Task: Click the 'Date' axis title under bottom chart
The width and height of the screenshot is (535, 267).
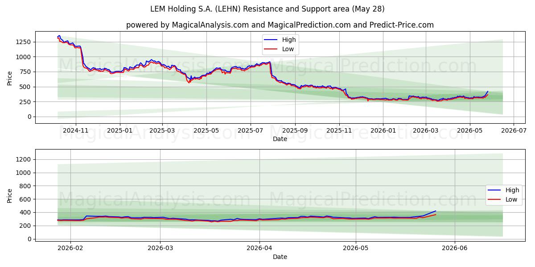Action: coord(280,257)
